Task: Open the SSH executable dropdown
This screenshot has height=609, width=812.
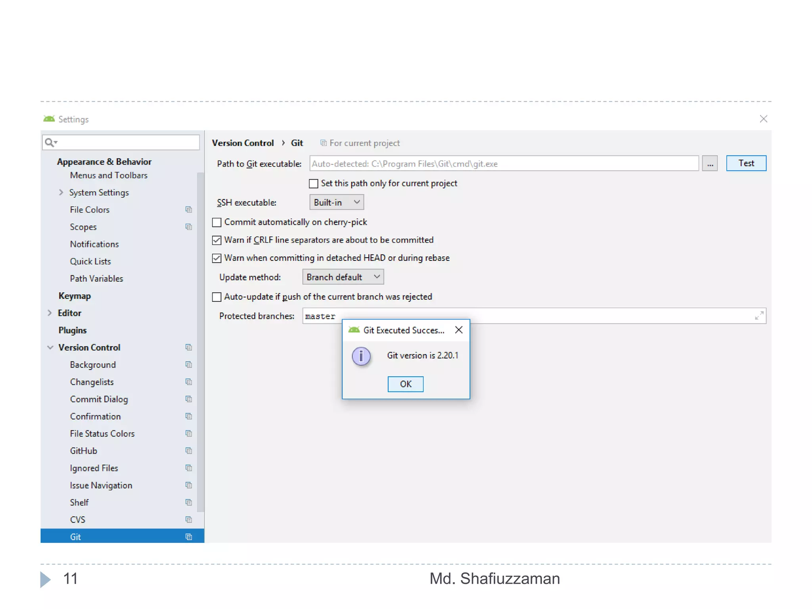Action: coord(336,203)
